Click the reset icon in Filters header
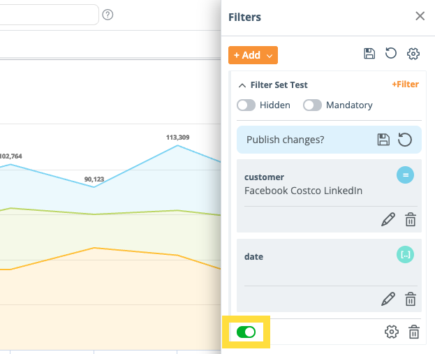This screenshot has height=354, width=435. click(x=391, y=54)
